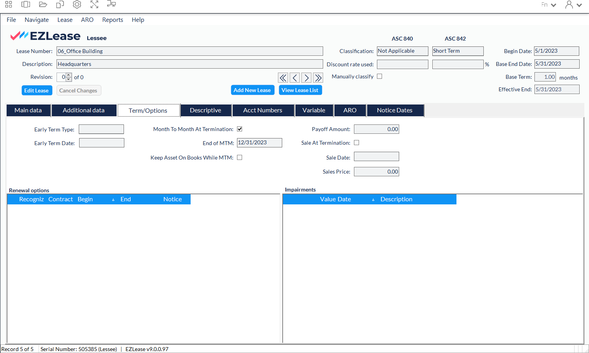
Task: Sort Impairments by Value Date column arrow
Action: [x=373, y=200]
